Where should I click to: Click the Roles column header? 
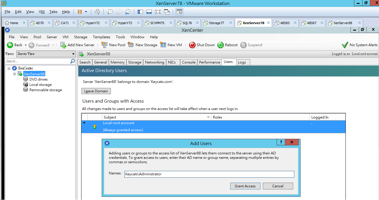260,117
